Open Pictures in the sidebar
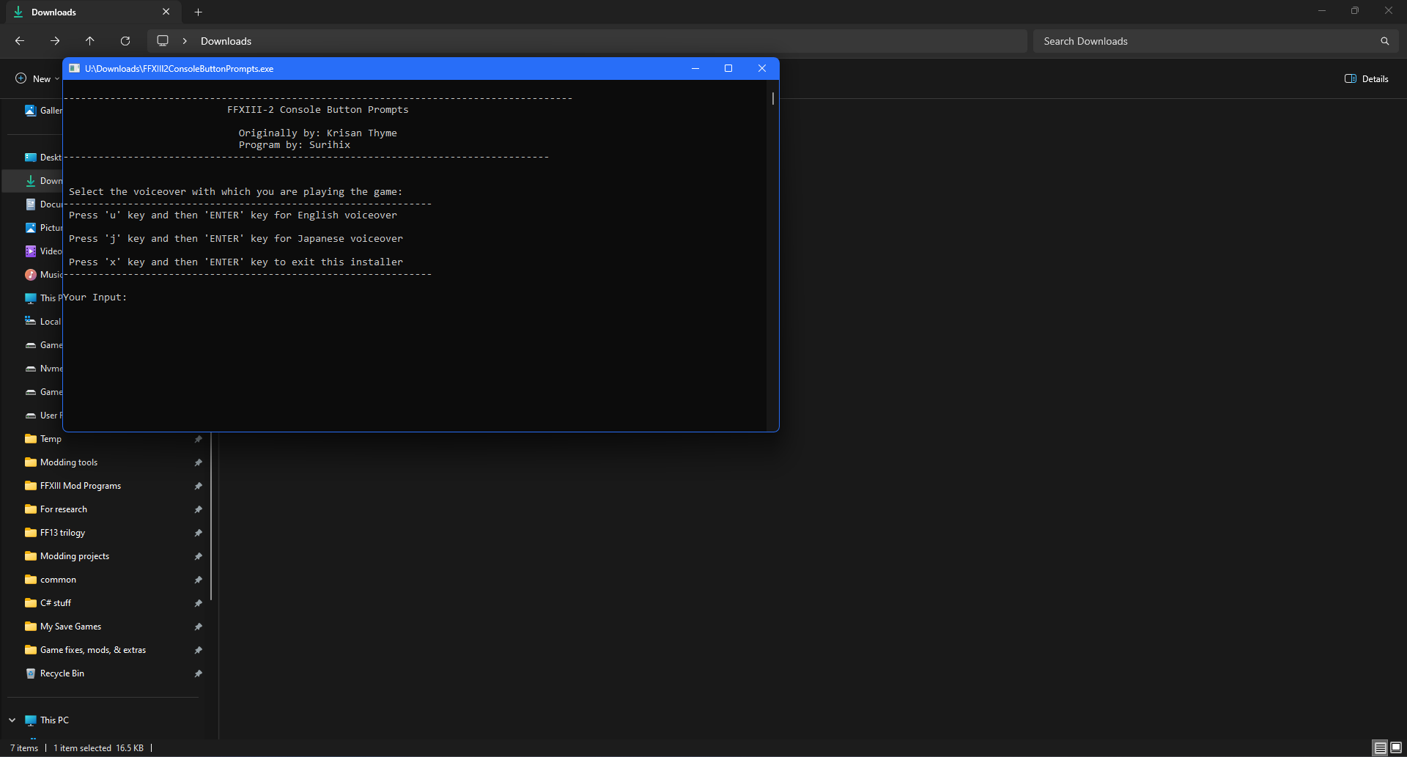Viewport: 1407px width, 757px height. [x=43, y=228]
